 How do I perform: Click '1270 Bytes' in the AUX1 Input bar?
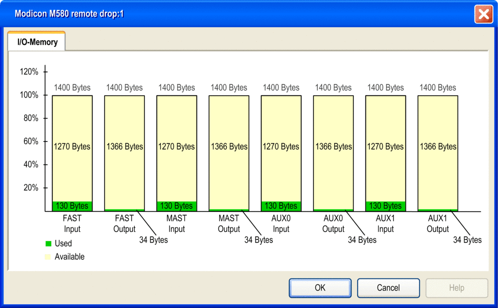pos(386,146)
